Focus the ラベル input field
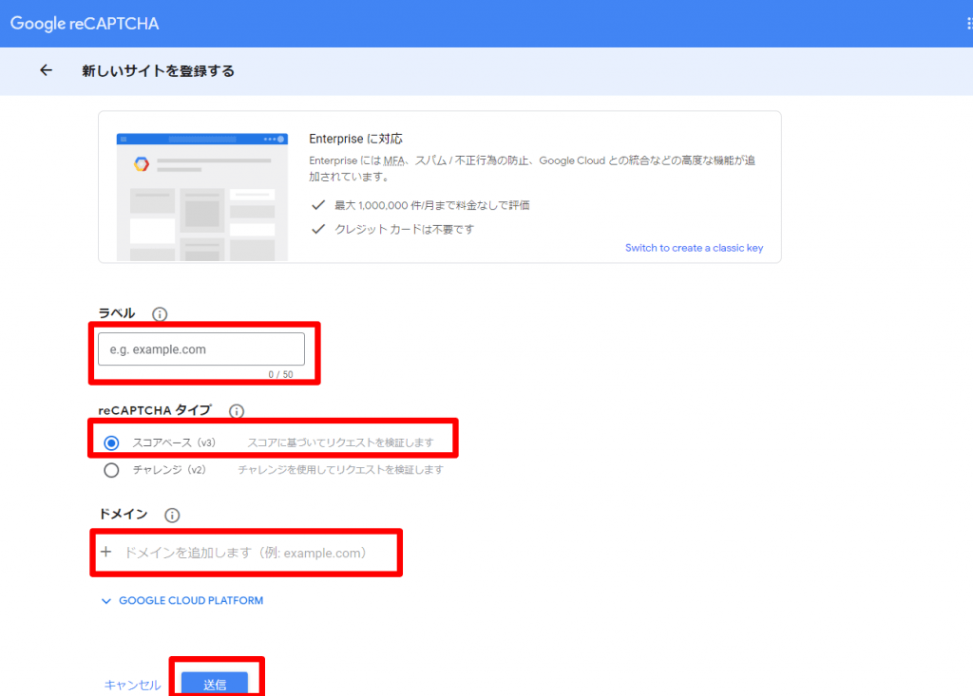 pyautogui.click(x=201, y=349)
